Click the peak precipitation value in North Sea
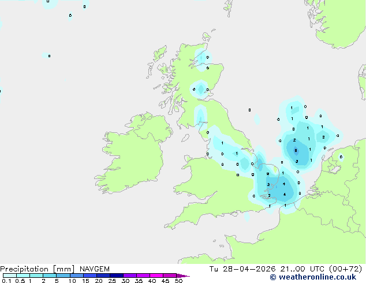 (x=296, y=151)
